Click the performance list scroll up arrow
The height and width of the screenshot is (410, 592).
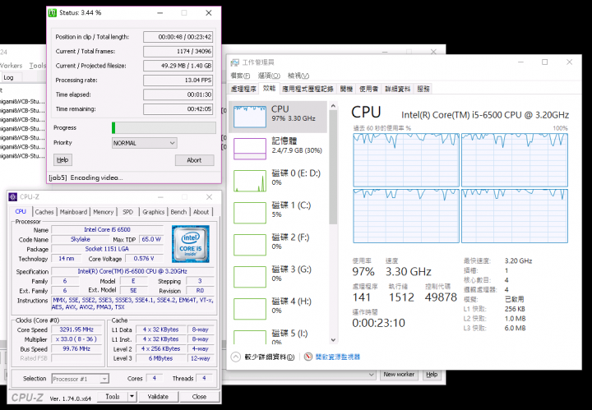333,106
